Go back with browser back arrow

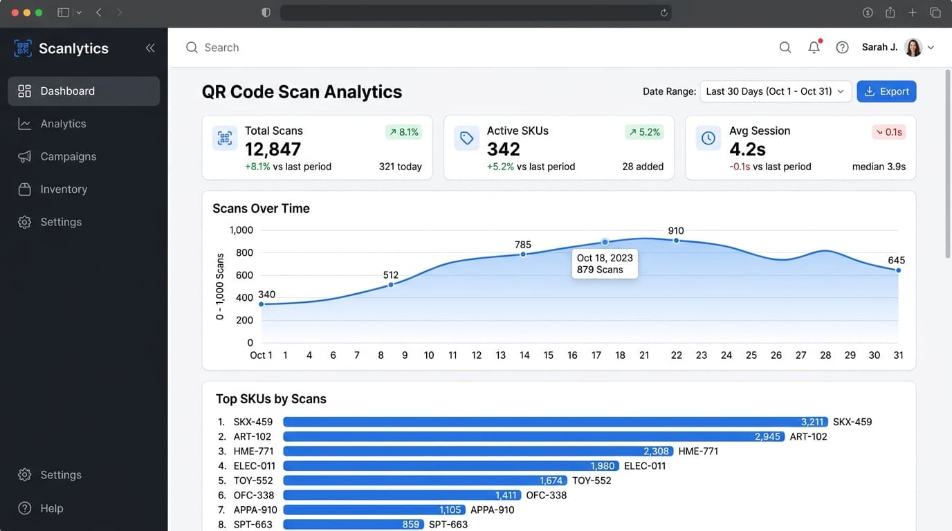click(x=99, y=12)
